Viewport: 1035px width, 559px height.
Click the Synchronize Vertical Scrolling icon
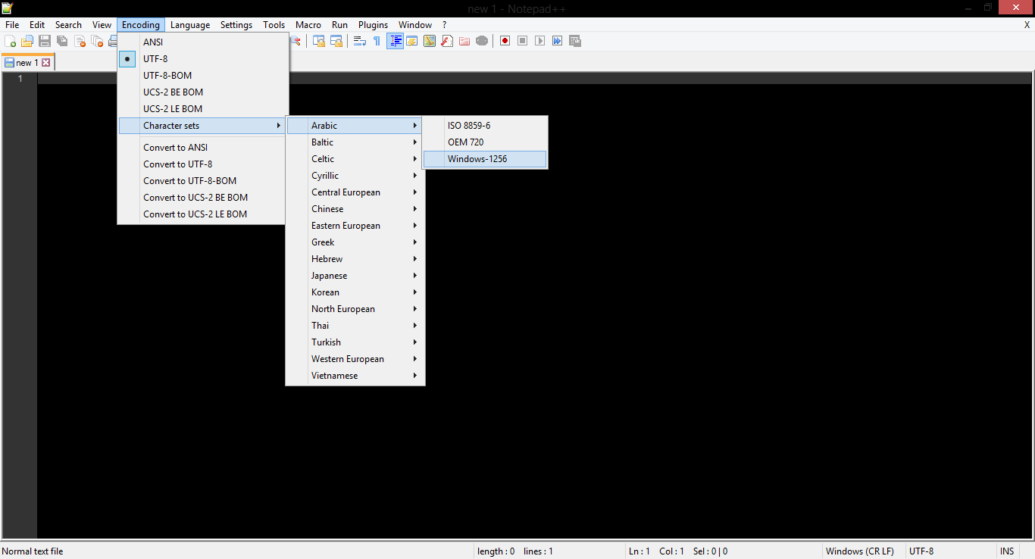pos(319,41)
